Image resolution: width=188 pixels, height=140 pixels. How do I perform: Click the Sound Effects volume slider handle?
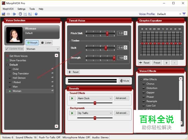pos(95,103)
